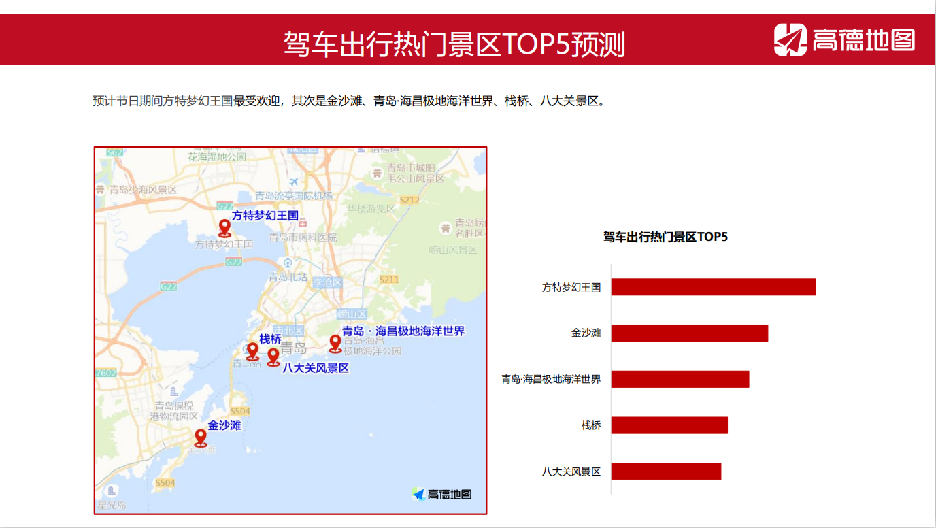Click the S211 road shield
The image size is (936, 528).
coord(389,280)
